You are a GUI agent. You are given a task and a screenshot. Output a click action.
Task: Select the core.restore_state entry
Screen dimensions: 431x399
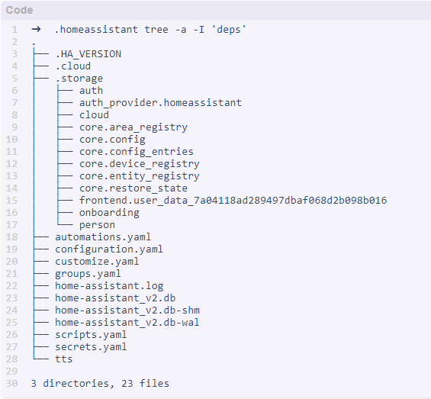point(133,188)
